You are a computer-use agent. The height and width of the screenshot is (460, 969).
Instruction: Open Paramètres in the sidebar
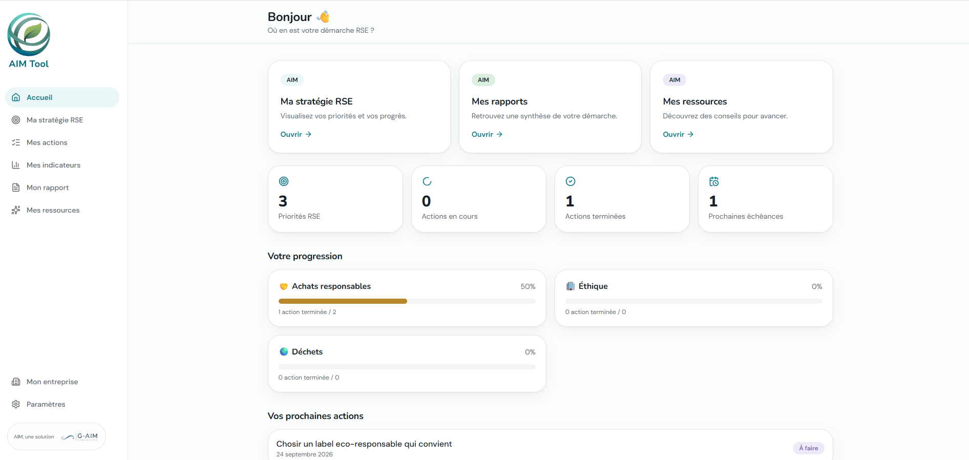click(62, 404)
